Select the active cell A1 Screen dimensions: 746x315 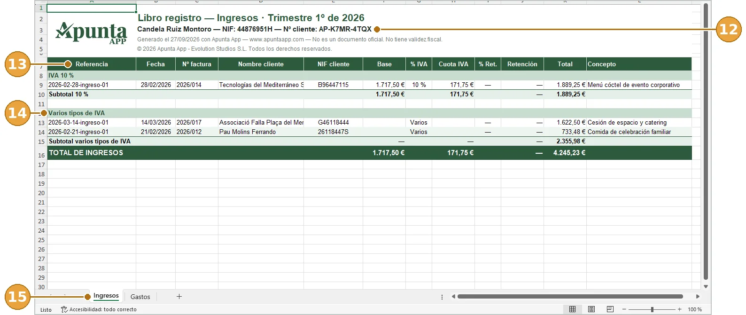point(92,8)
